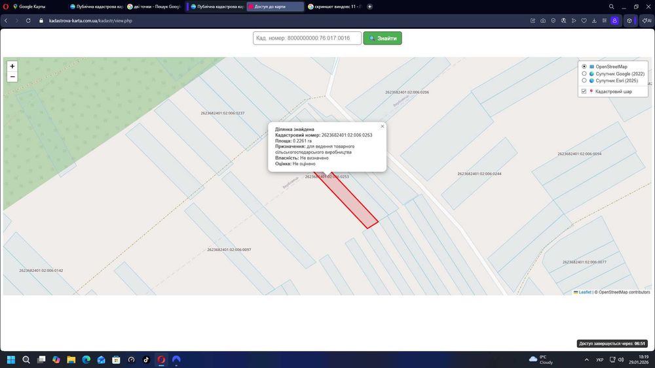The height and width of the screenshot is (368, 655).
Task: Open File Explorer from the taskbar
Action: pyautogui.click(x=71, y=360)
